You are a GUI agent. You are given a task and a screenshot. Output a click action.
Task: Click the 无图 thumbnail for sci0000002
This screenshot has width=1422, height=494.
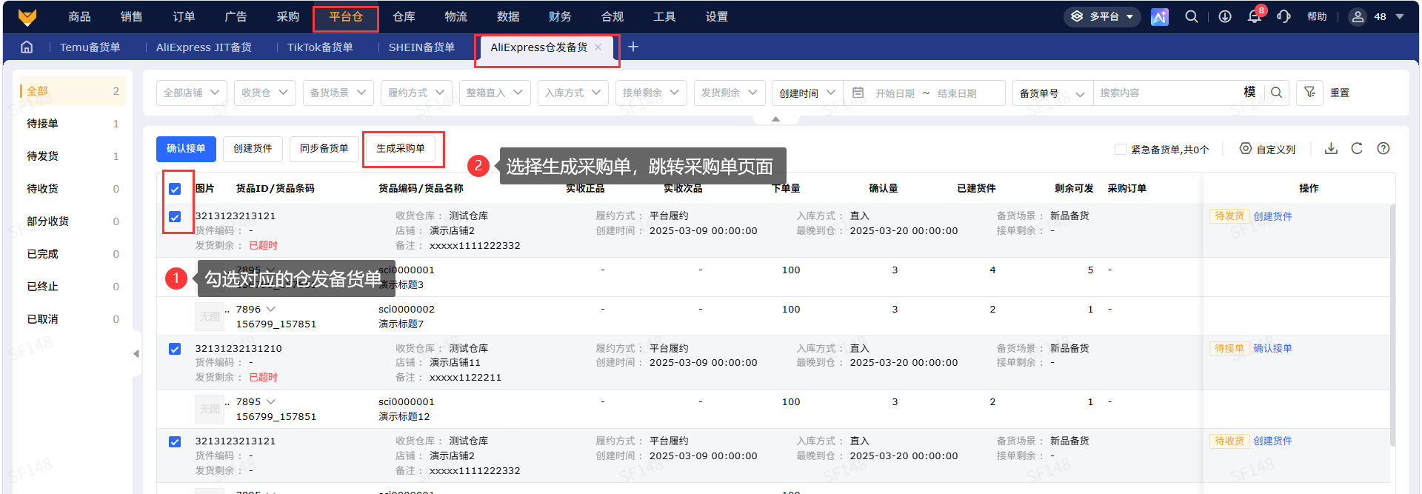pyautogui.click(x=209, y=316)
